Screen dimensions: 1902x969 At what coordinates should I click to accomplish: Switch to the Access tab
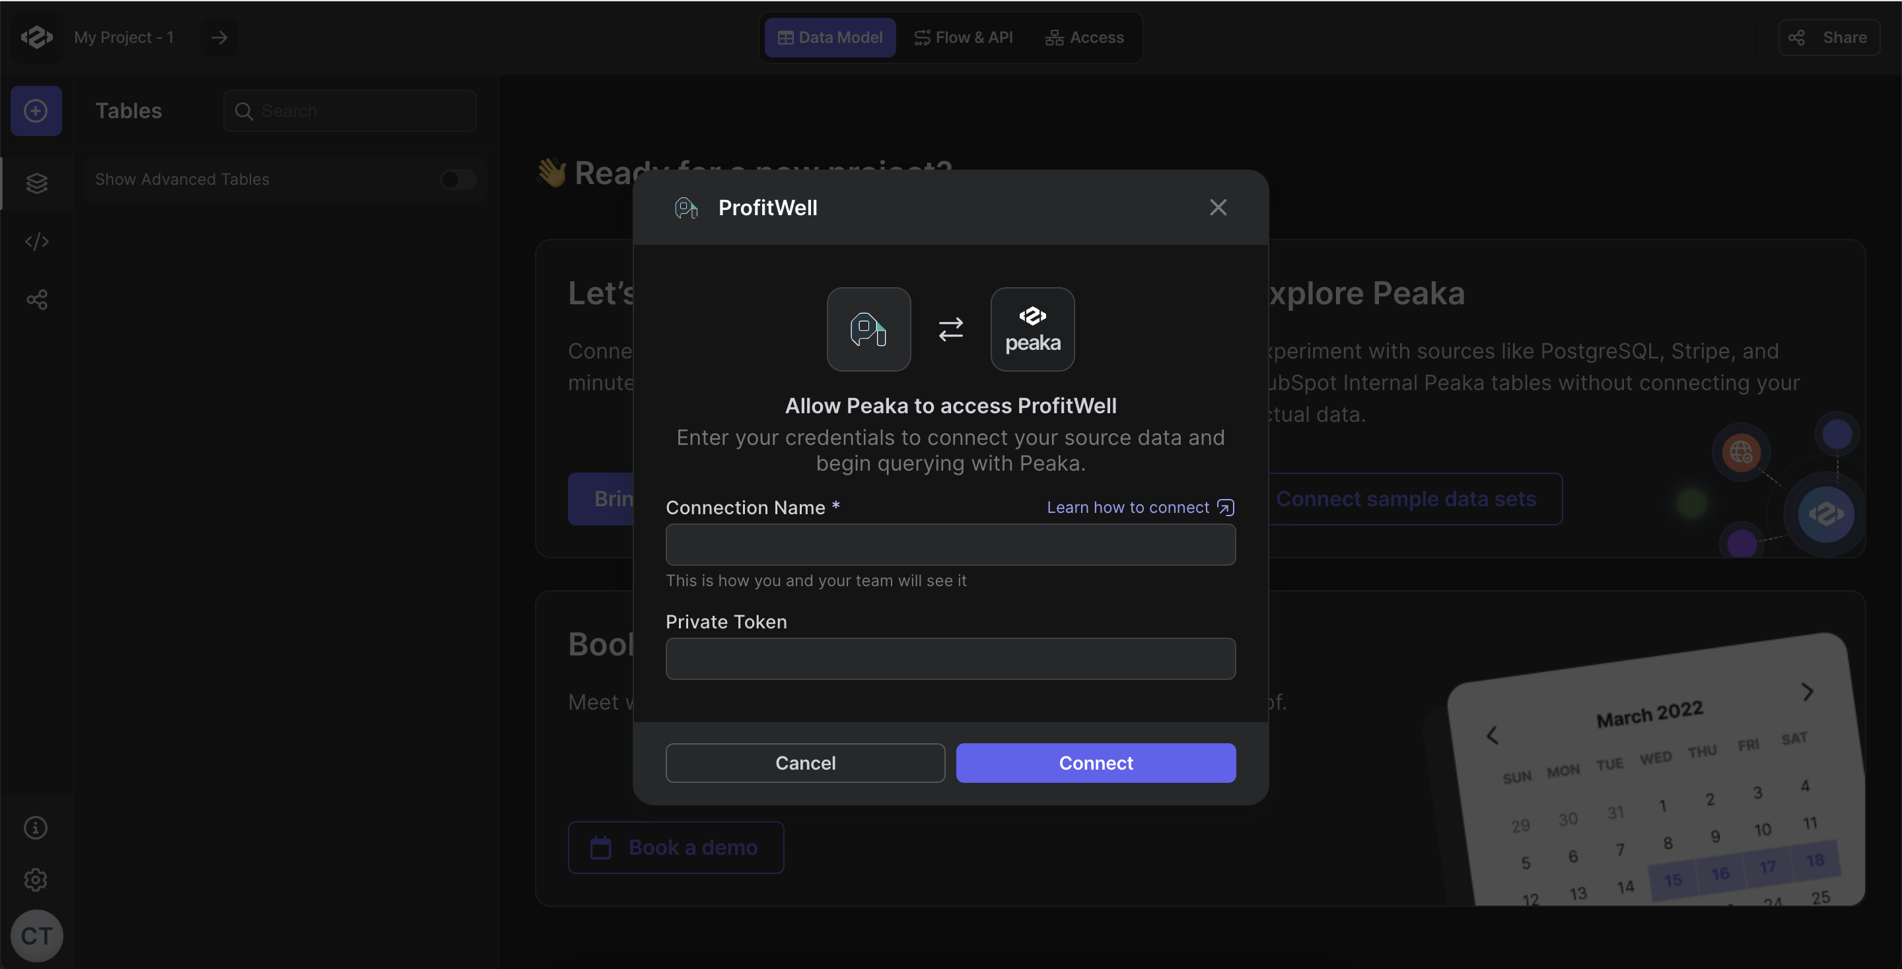tap(1084, 37)
